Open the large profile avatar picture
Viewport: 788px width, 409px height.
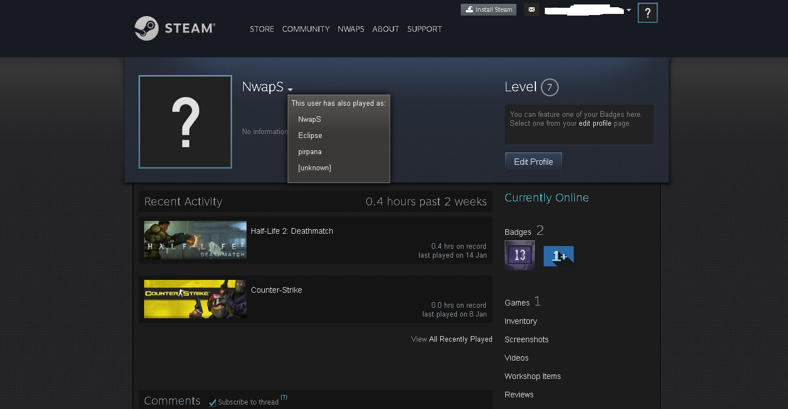[x=185, y=122]
